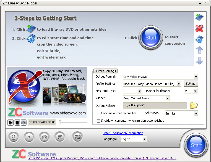This screenshot has width=211, height=162.
Task: Click the gear edit icon in step 2
Action: click(x=31, y=38)
